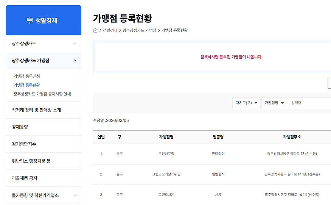Click the 생활경제 logo icon in the sidebar header

point(30,20)
